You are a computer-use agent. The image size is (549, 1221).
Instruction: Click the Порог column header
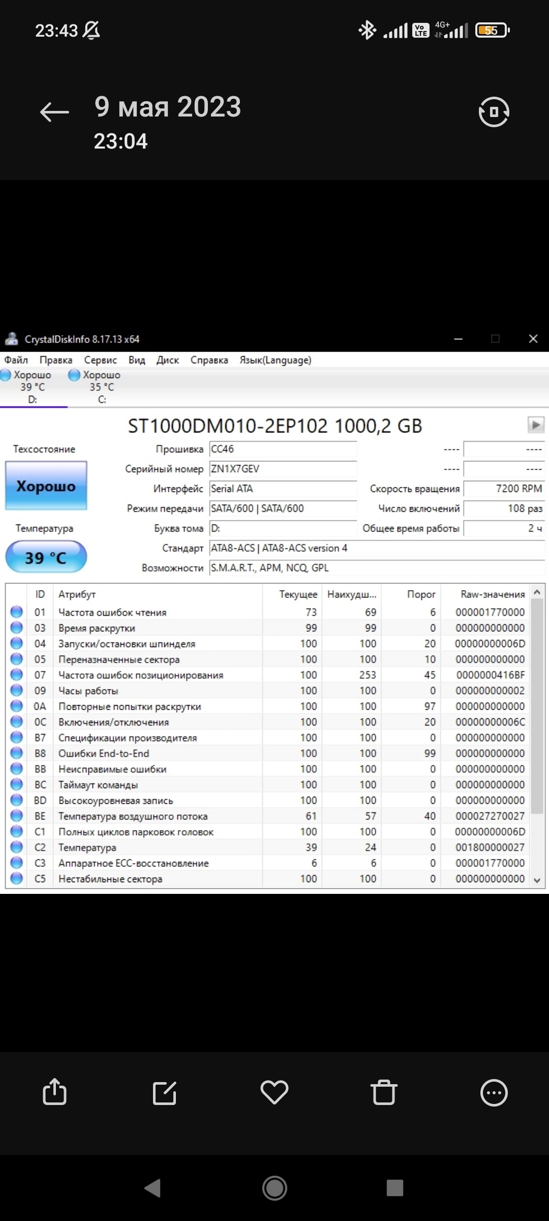pos(411,594)
